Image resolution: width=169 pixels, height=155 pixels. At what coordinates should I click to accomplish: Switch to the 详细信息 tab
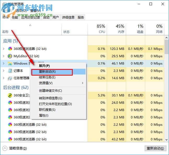point(68,17)
